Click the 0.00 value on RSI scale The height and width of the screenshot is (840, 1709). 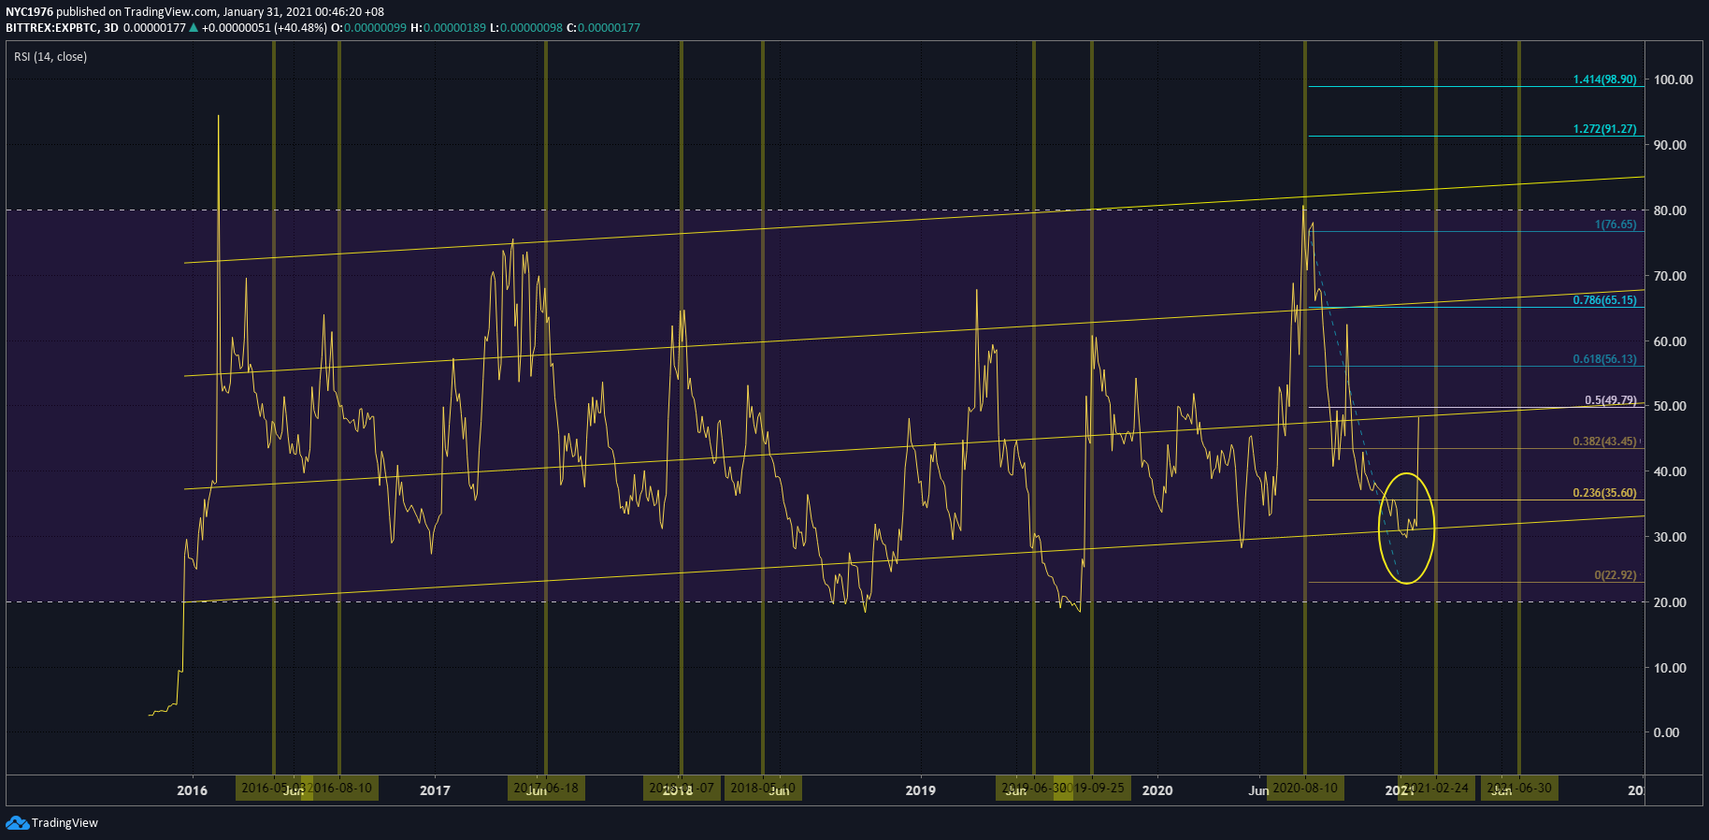click(x=1666, y=732)
